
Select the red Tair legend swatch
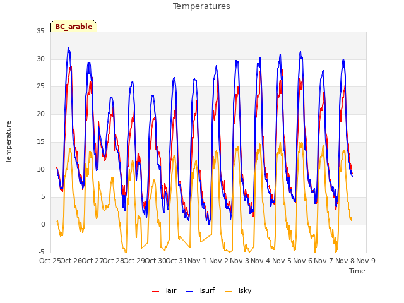(x=156, y=292)
